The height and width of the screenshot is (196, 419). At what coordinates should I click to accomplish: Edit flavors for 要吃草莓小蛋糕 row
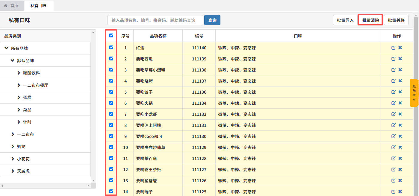pyautogui.click(x=394, y=70)
